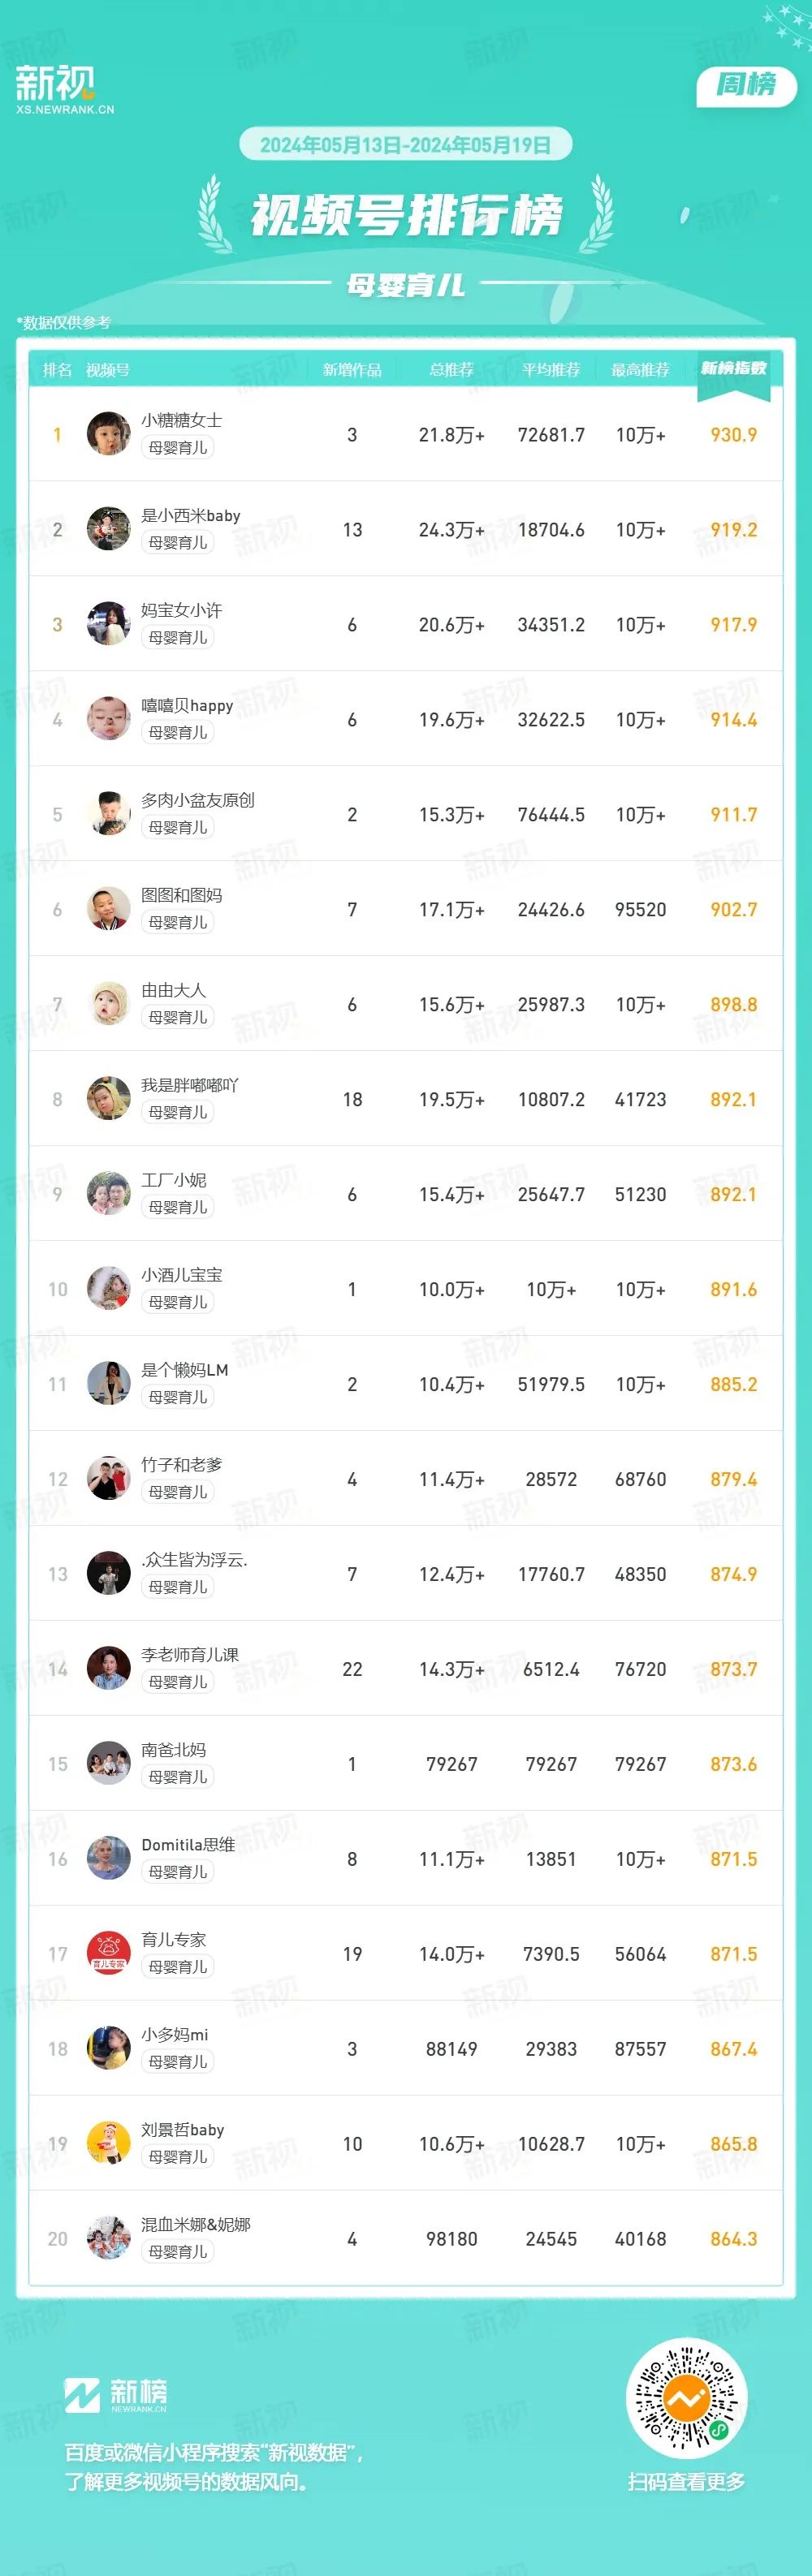Click the date range 2024年05月13日-2024年05月19日 label

click(x=405, y=145)
